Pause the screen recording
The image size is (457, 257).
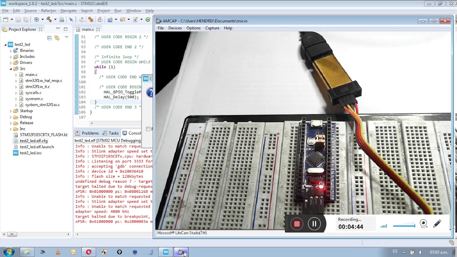click(314, 224)
